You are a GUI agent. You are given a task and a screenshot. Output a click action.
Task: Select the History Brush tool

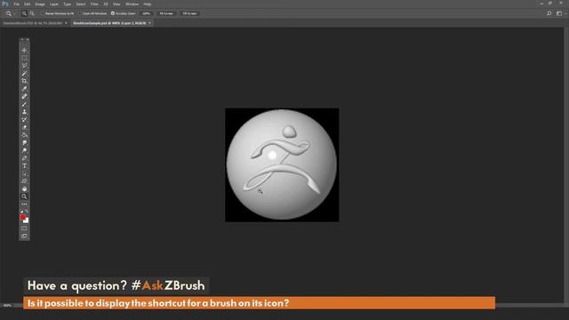pos(24,119)
